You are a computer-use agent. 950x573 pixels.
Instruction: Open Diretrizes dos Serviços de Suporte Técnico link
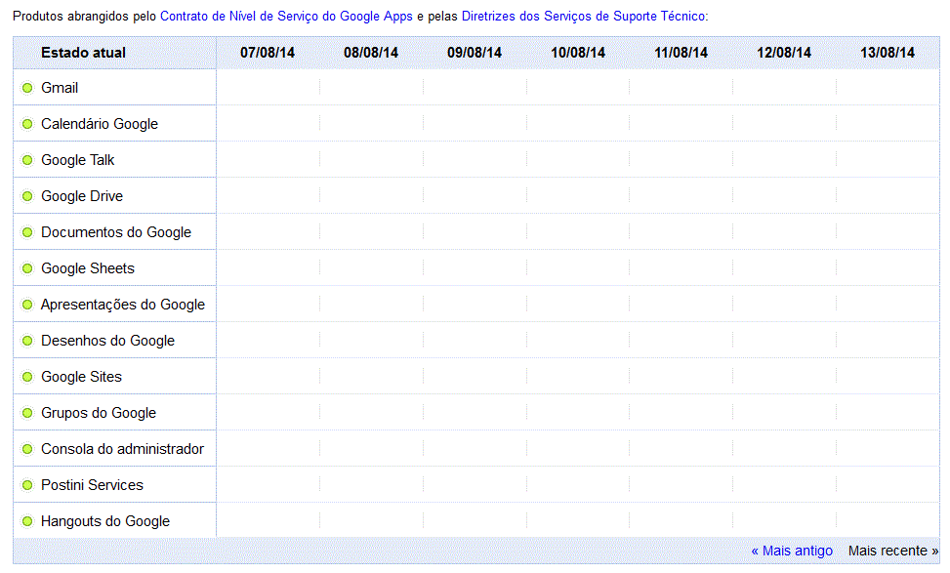[583, 17]
